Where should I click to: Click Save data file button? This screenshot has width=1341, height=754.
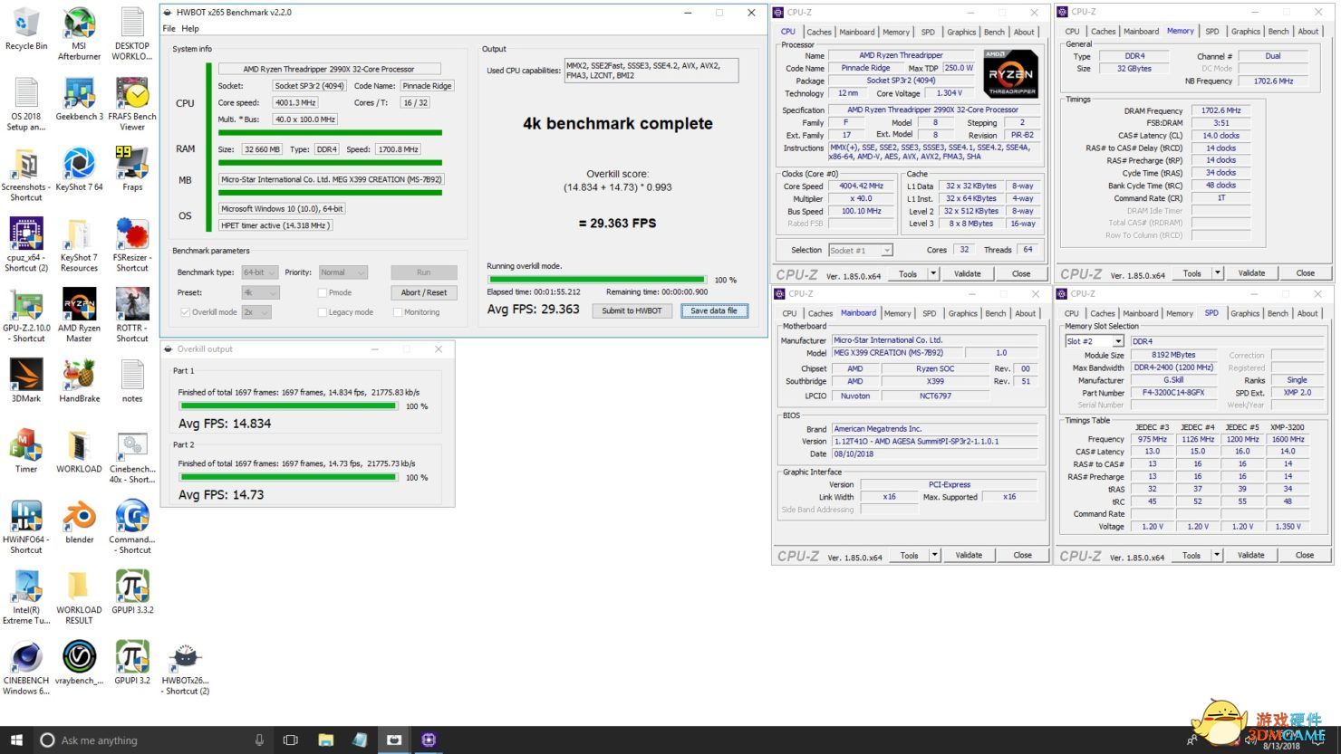[x=714, y=310]
